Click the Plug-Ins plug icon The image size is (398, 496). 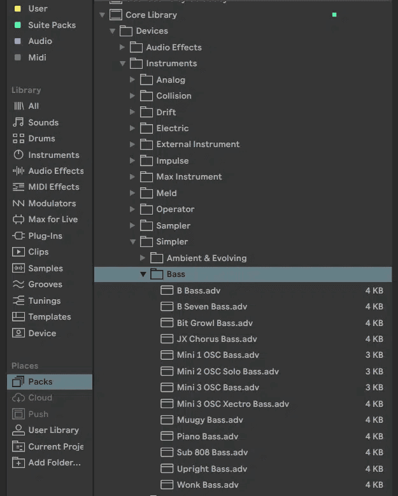point(18,236)
